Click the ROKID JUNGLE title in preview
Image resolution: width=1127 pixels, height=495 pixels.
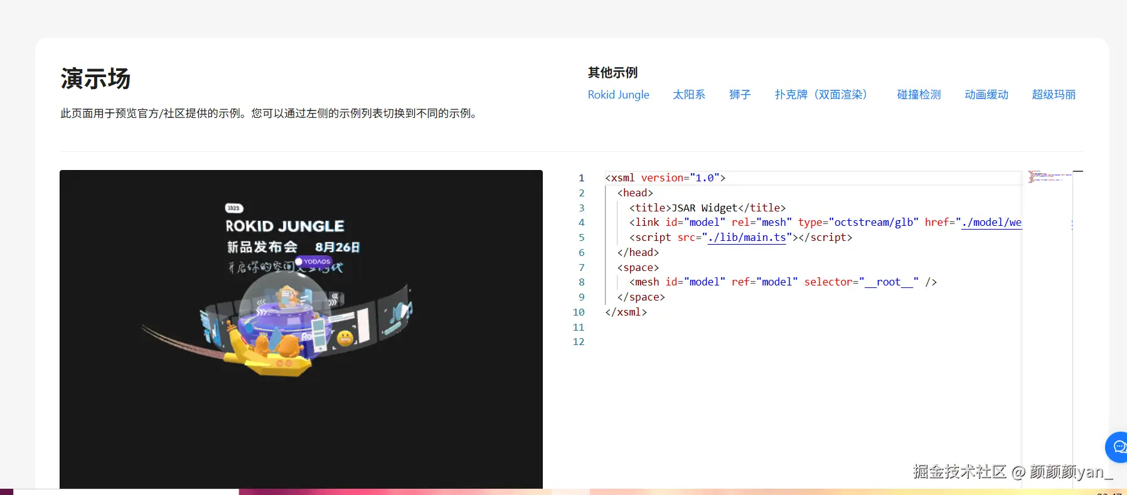pyautogui.click(x=285, y=226)
